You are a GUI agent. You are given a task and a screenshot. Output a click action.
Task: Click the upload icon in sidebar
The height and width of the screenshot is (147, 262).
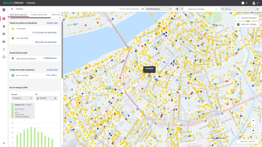click(x=4, y=49)
